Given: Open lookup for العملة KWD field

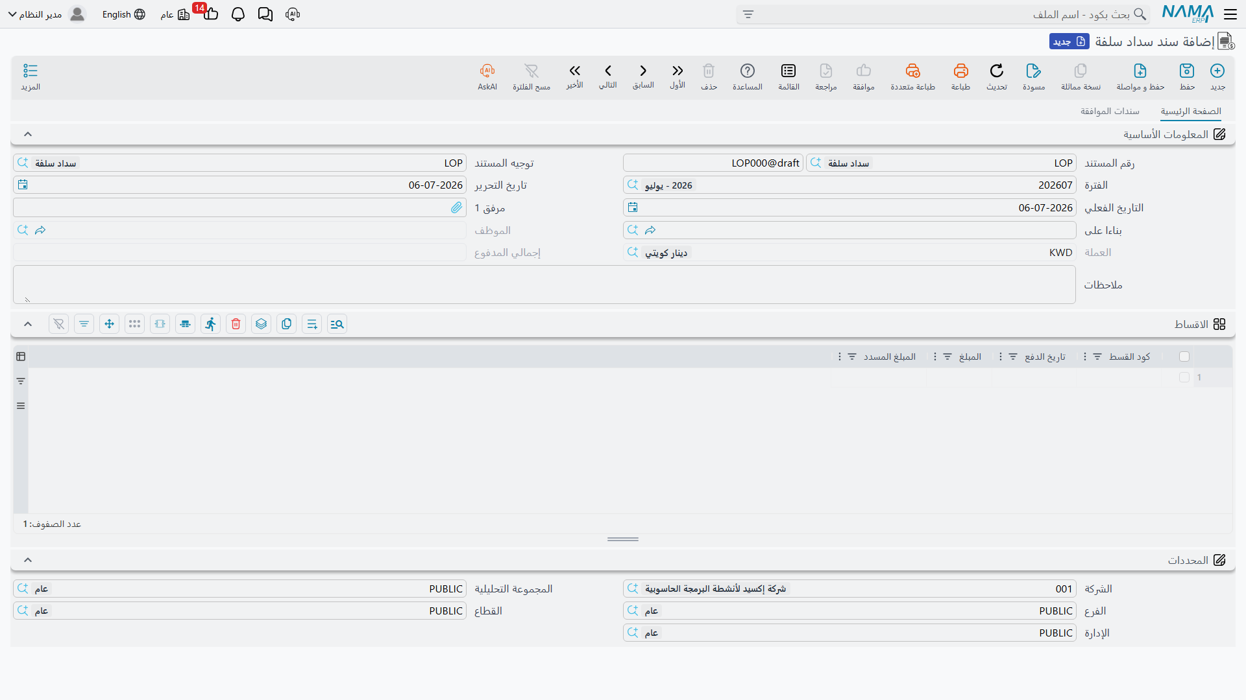Looking at the screenshot, I should [x=633, y=252].
